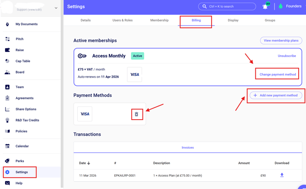Image resolution: width=306 pixels, height=189 pixels.
Task: Select the Invoices tab in Transactions
Action: click(188, 147)
